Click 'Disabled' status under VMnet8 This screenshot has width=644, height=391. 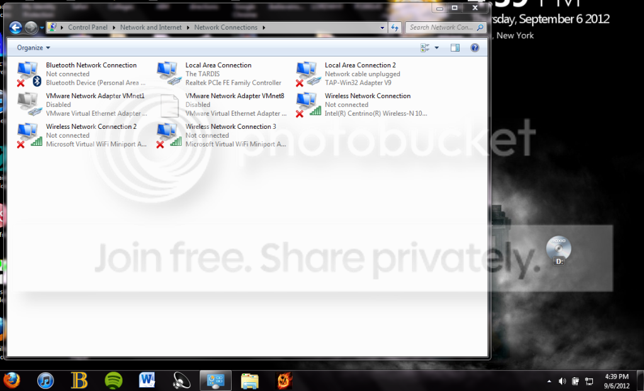pyautogui.click(x=198, y=104)
